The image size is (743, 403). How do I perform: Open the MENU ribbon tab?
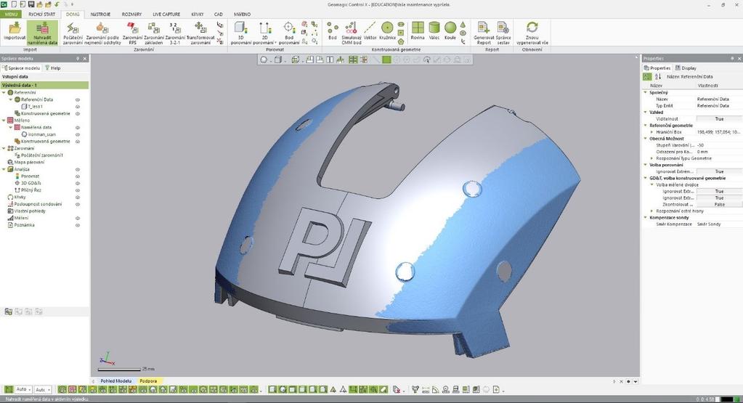11,15
